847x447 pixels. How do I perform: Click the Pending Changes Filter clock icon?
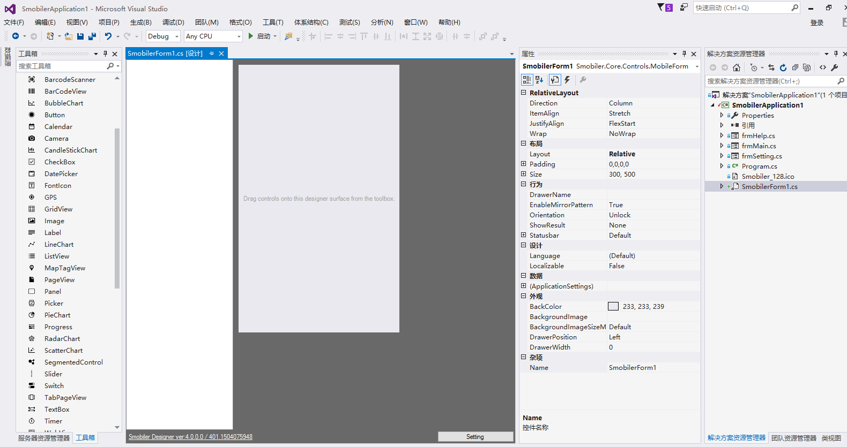[x=754, y=67]
